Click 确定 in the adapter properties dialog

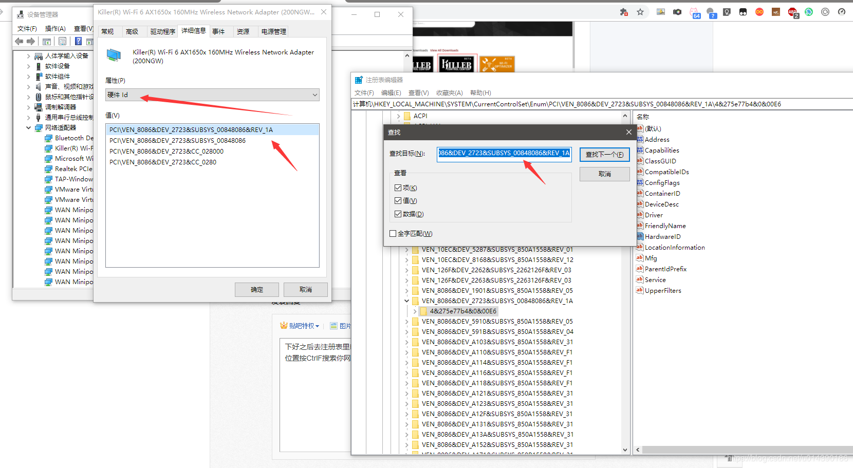coord(257,290)
